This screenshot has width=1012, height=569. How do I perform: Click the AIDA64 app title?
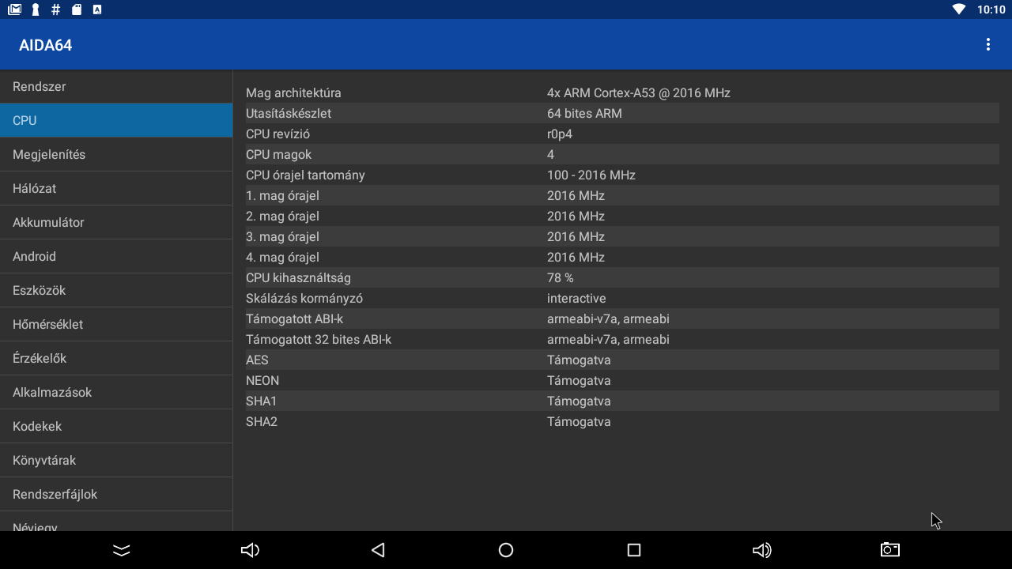[46, 45]
